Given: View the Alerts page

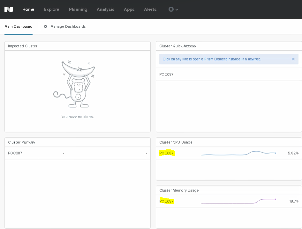Looking at the screenshot, I should coord(150,9).
